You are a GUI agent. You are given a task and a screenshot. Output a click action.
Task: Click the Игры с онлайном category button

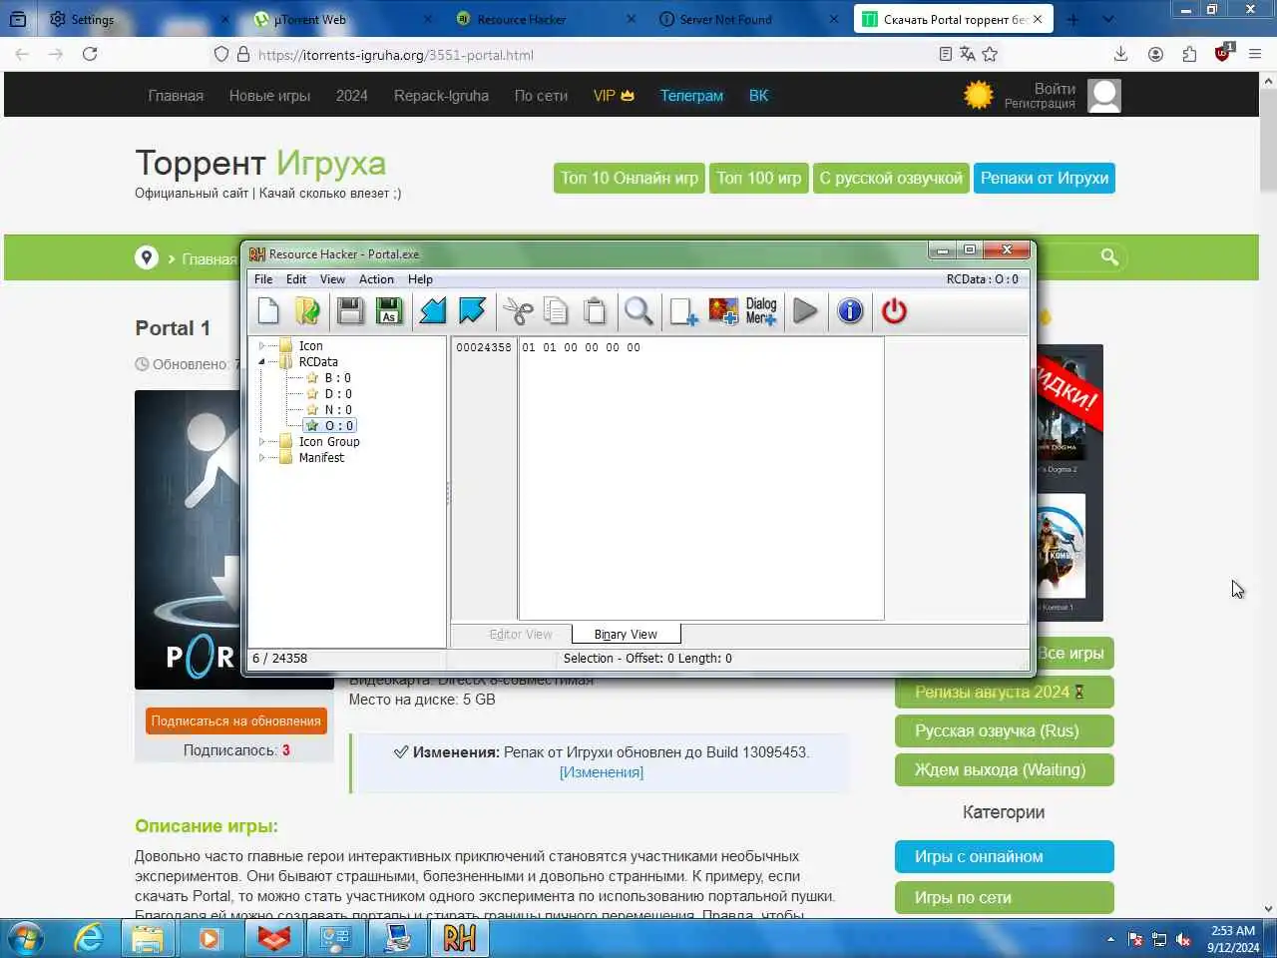[x=1005, y=856]
